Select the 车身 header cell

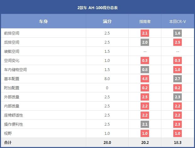pyautogui.click(x=43, y=21)
